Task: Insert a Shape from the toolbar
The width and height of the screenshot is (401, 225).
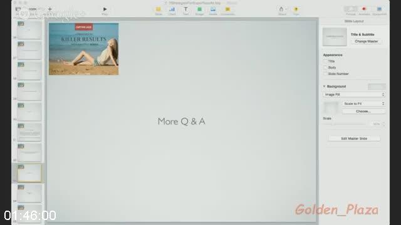Action: pyautogui.click(x=199, y=9)
